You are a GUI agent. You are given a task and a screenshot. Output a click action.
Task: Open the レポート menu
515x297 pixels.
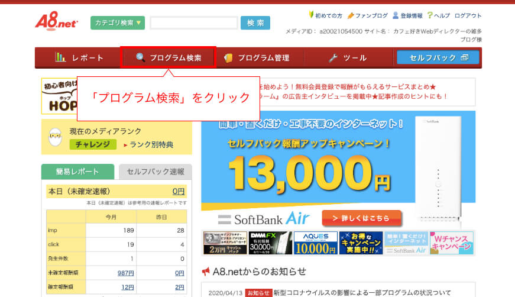click(79, 58)
